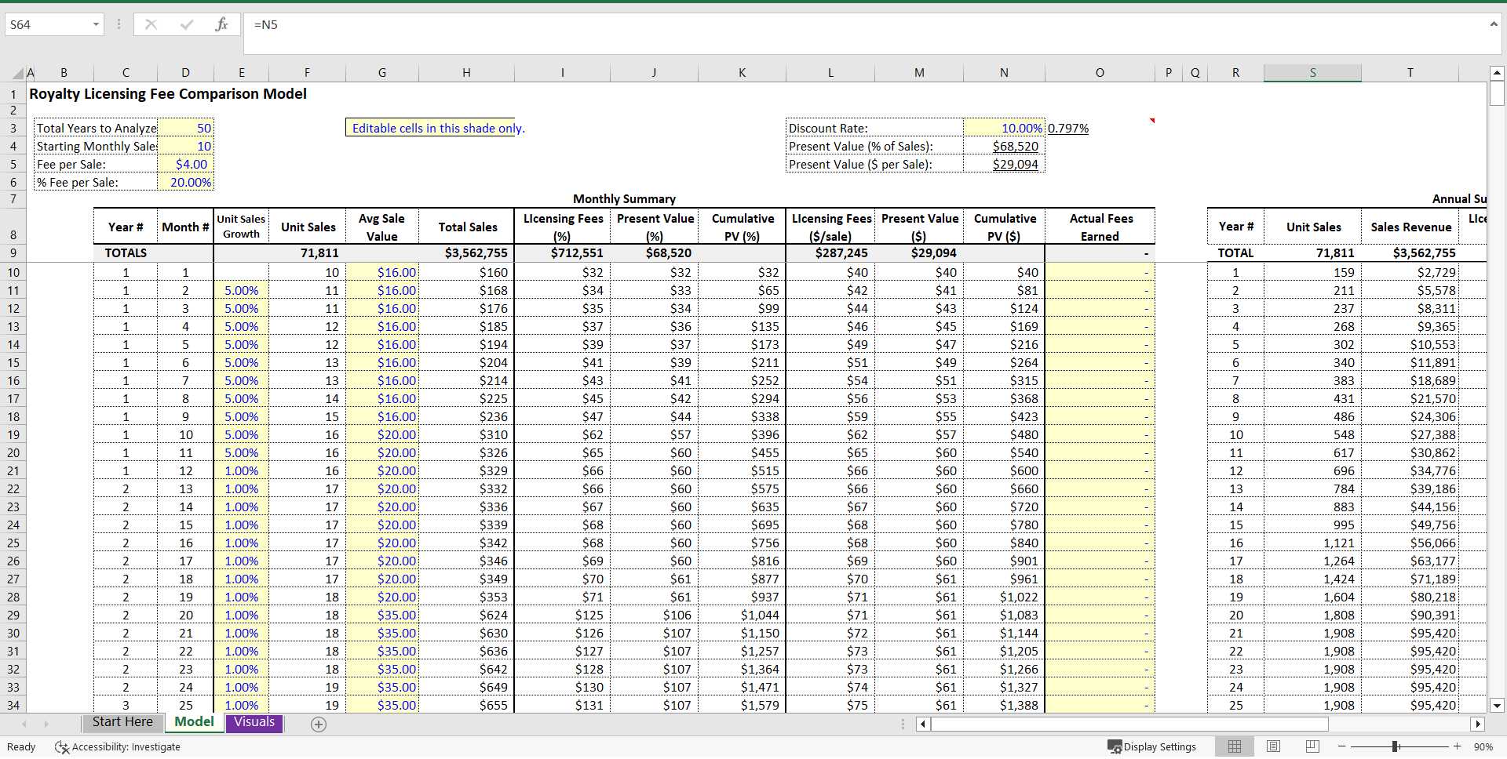Select the Normal view icon in status bar
1507x759 pixels.
tap(1235, 746)
